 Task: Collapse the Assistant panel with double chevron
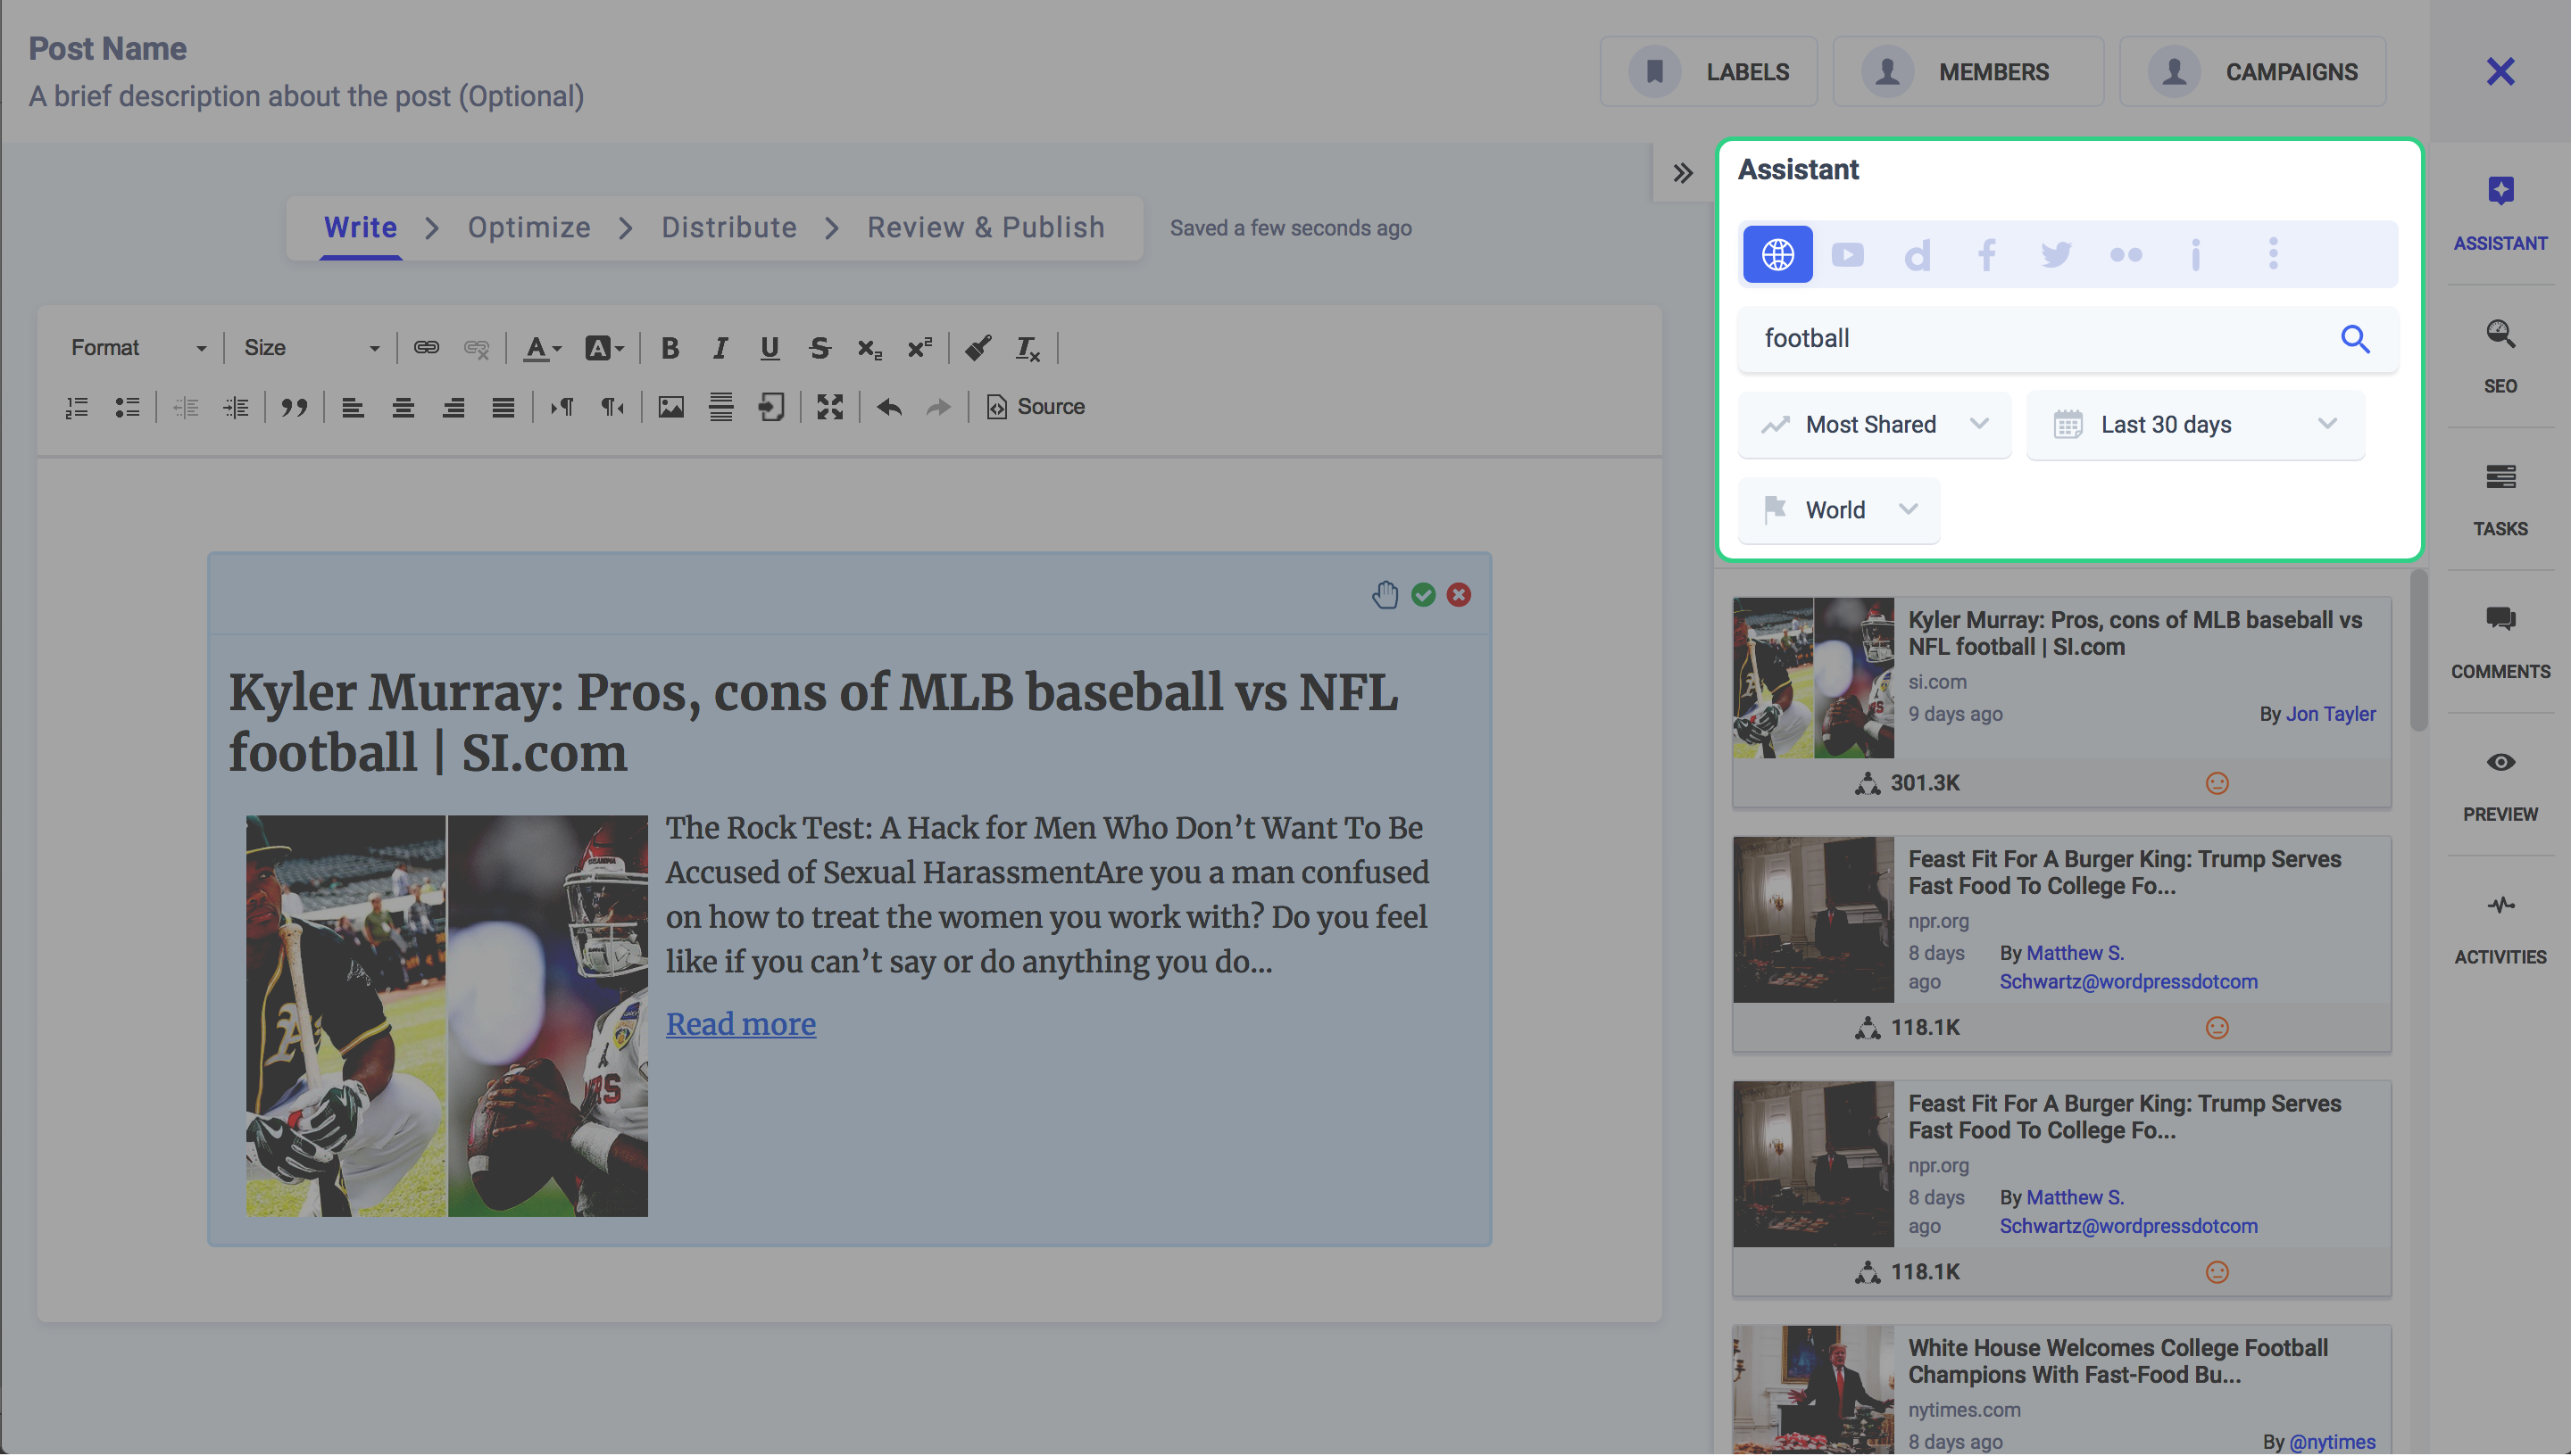tap(1683, 172)
